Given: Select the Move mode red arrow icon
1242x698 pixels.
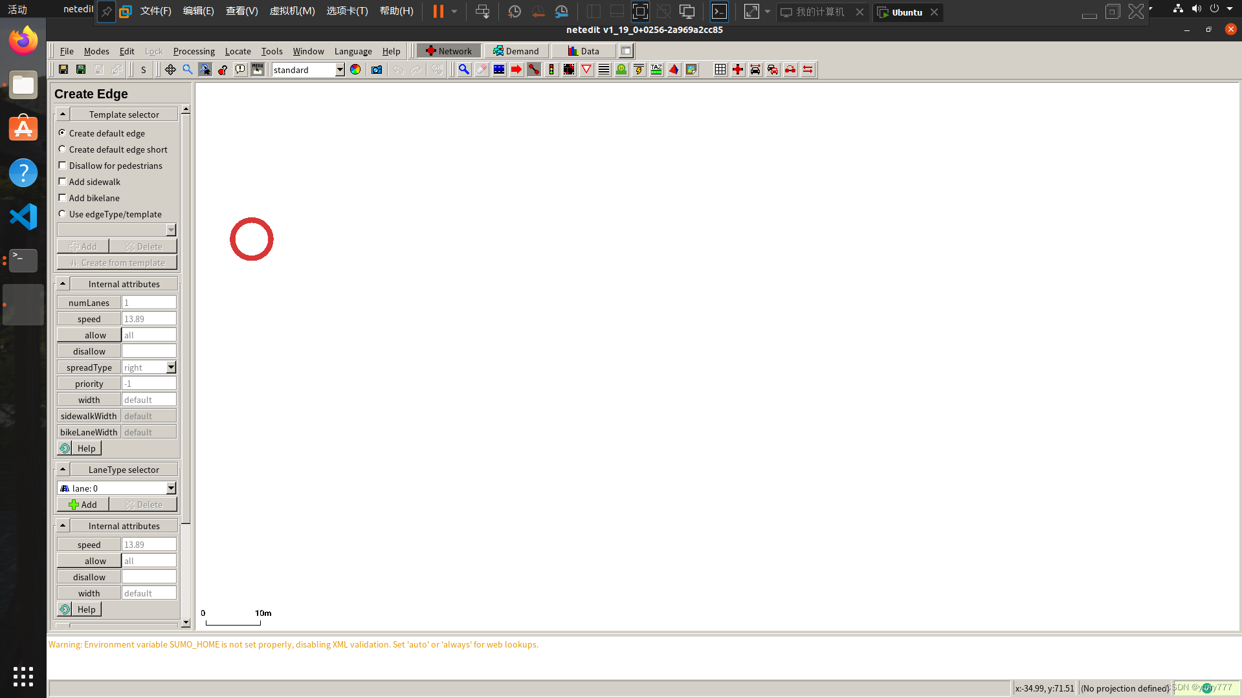Looking at the screenshot, I should 516,69.
